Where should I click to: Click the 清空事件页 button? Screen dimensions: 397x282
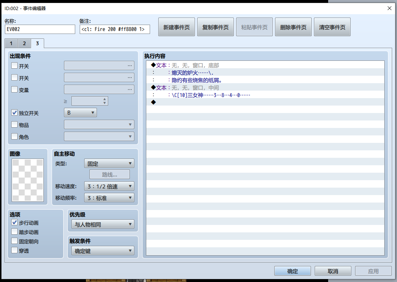[332, 27]
